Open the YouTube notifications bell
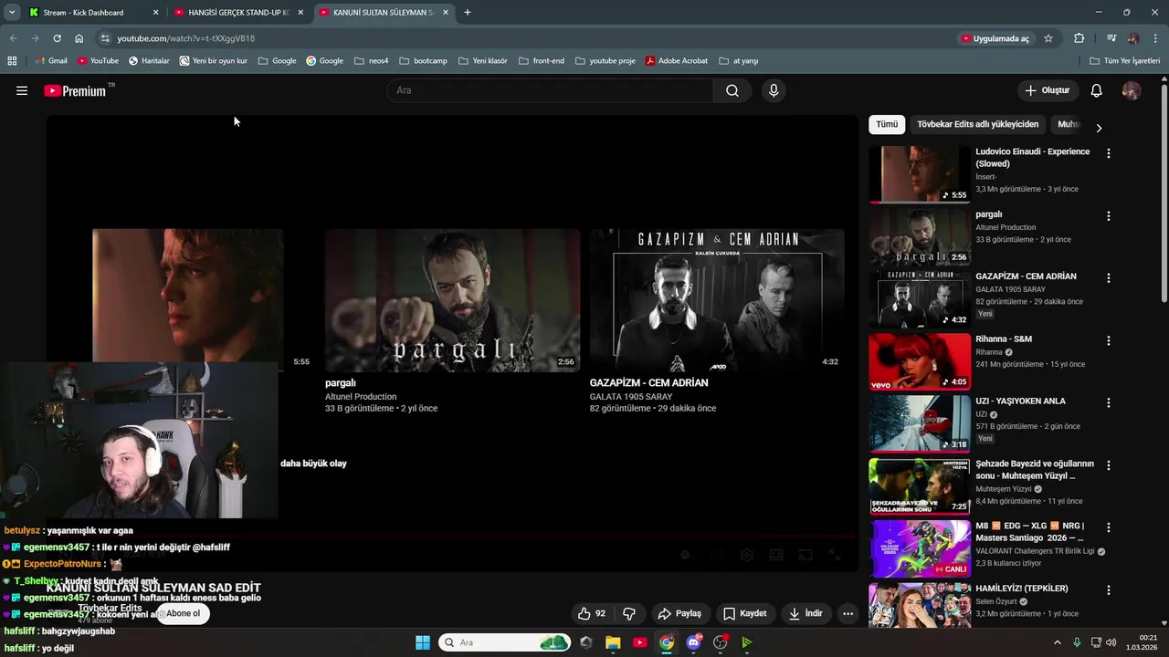Screen dimensions: 1169x657 point(1097,90)
